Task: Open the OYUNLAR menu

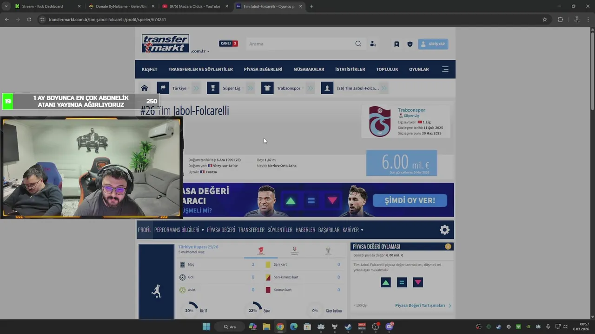Action: pyautogui.click(x=419, y=69)
